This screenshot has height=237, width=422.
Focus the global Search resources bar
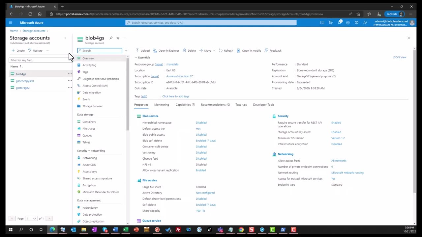click(x=211, y=23)
